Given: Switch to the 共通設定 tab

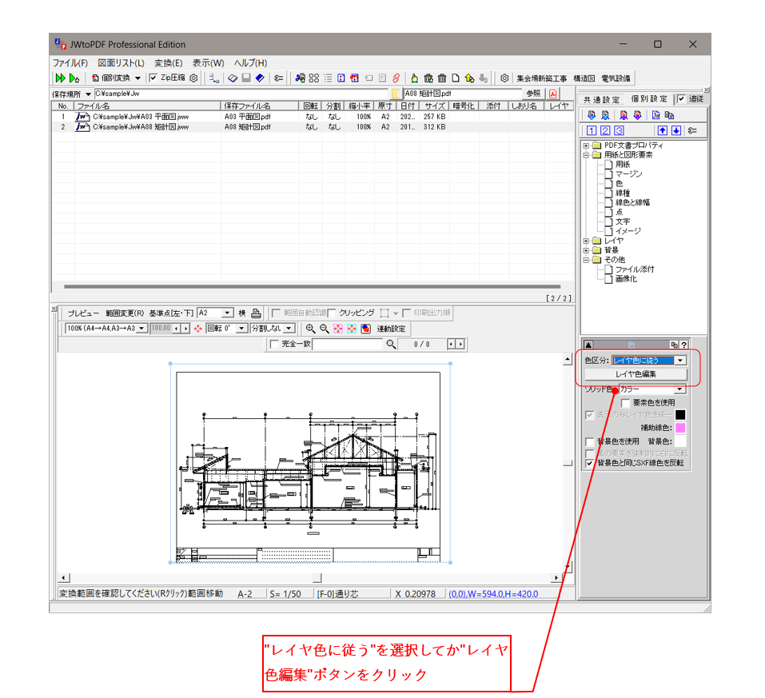Looking at the screenshot, I should pyautogui.click(x=601, y=99).
